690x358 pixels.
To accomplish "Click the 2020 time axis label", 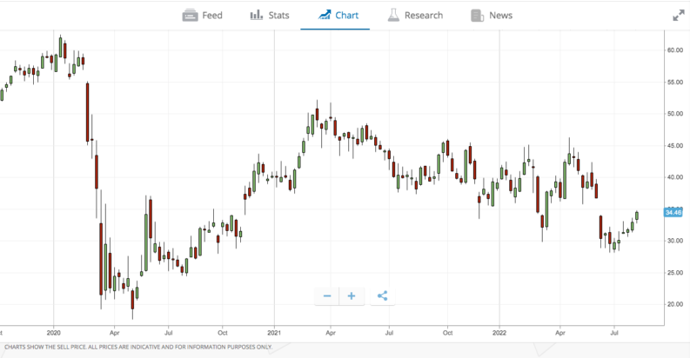I will (x=54, y=333).
